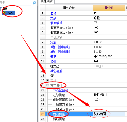Select the 汇总信息 row label

click(x=59, y=95)
